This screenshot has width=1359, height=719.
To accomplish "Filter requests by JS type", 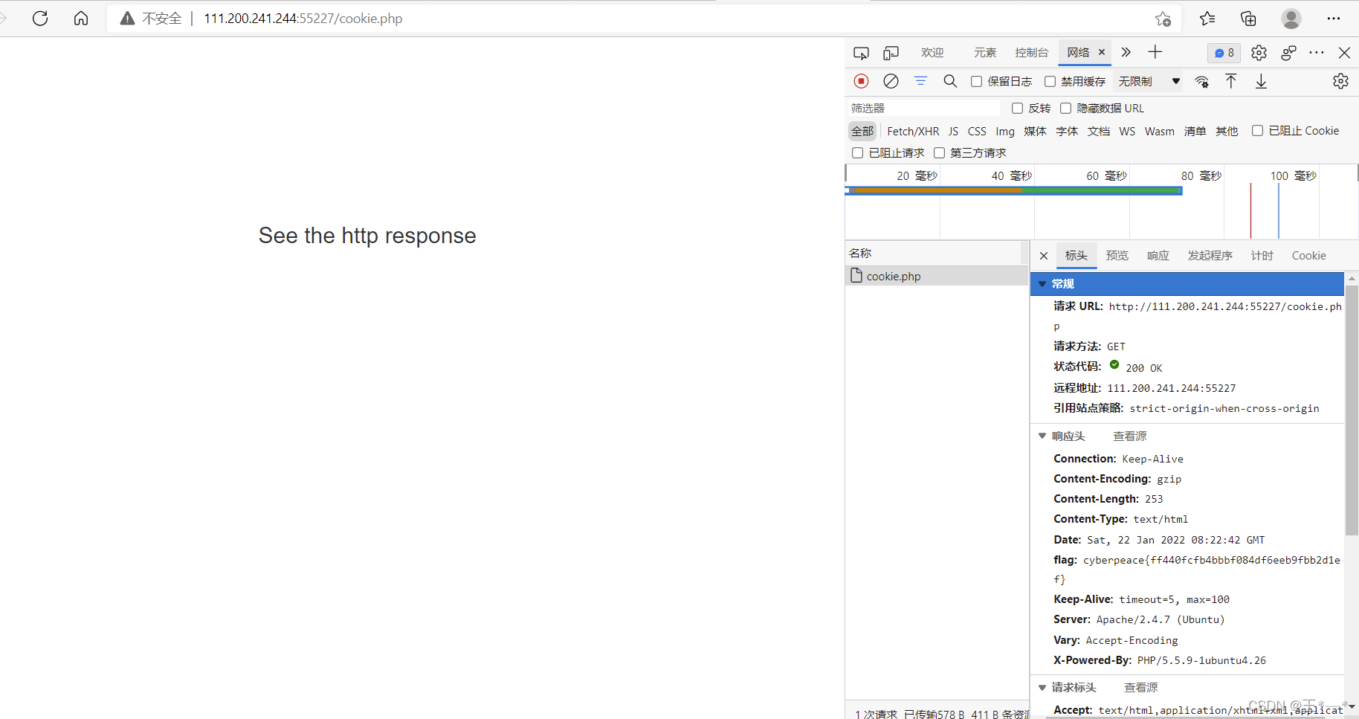I will click(x=953, y=131).
